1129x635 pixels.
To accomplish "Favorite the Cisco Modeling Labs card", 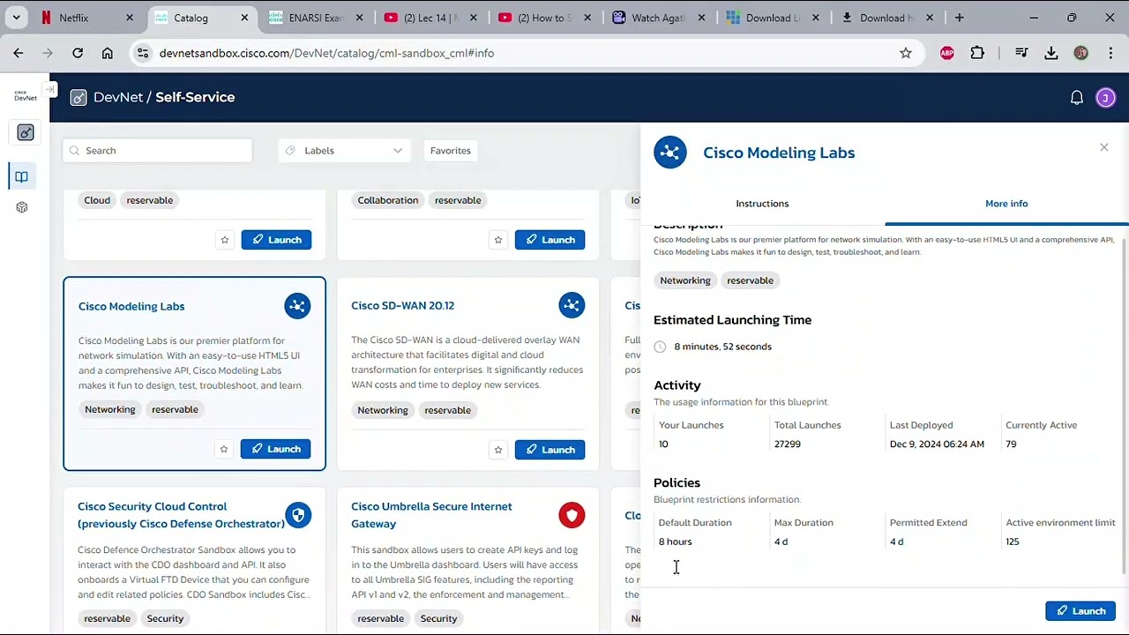I will coord(224,449).
